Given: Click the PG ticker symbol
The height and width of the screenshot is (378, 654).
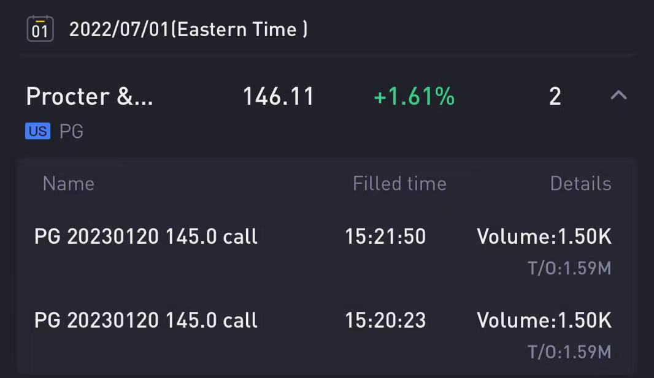Looking at the screenshot, I should (71, 132).
